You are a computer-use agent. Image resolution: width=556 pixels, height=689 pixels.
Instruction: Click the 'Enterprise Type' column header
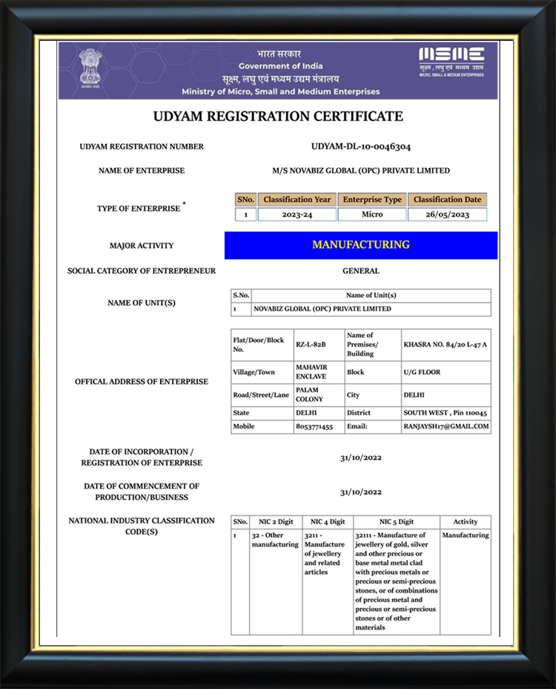(372, 200)
